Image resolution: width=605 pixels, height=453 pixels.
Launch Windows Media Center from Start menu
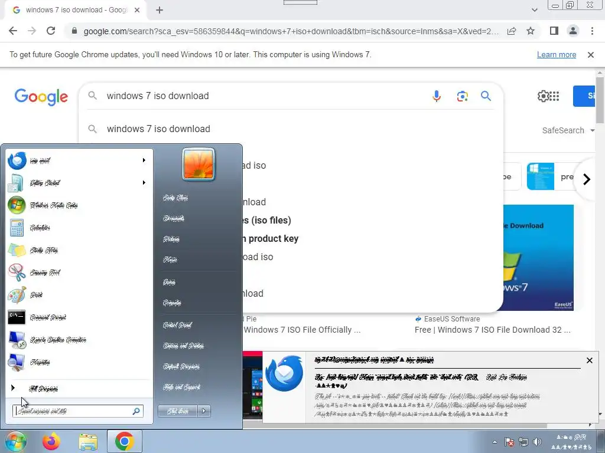[x=79, y=205]
